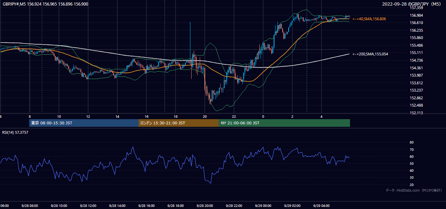
Task: Click price axis label 153.612
Action: 417,83
